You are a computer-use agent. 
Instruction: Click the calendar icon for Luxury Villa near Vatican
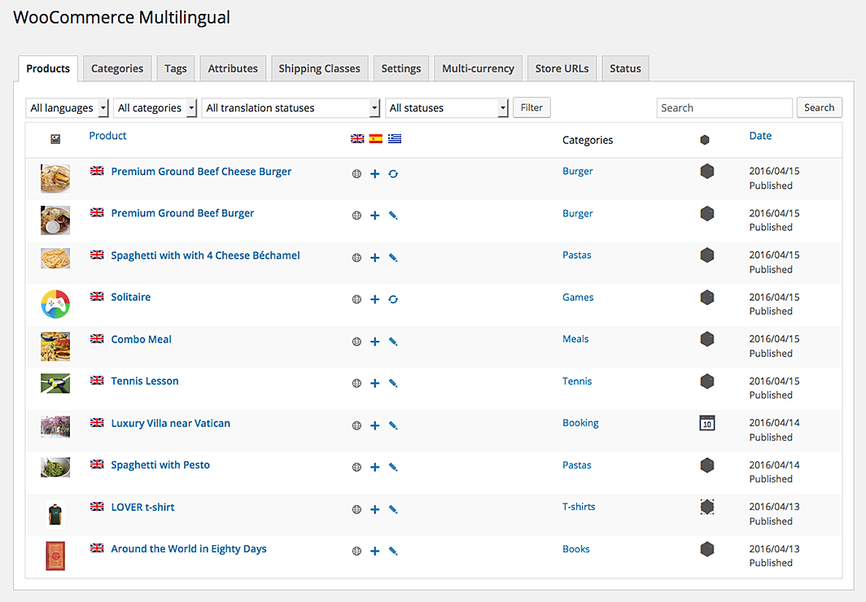[x=706, y=422]
